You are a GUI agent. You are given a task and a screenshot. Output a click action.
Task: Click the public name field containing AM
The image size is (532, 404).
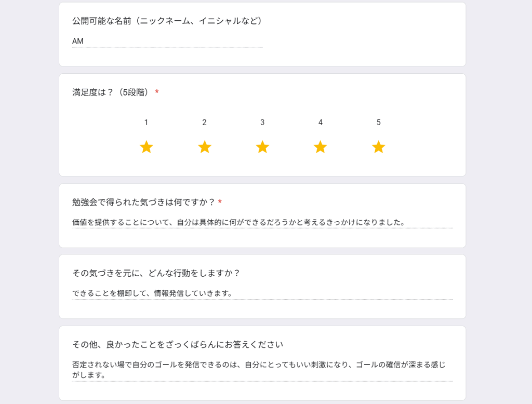(x=167, y=41)
